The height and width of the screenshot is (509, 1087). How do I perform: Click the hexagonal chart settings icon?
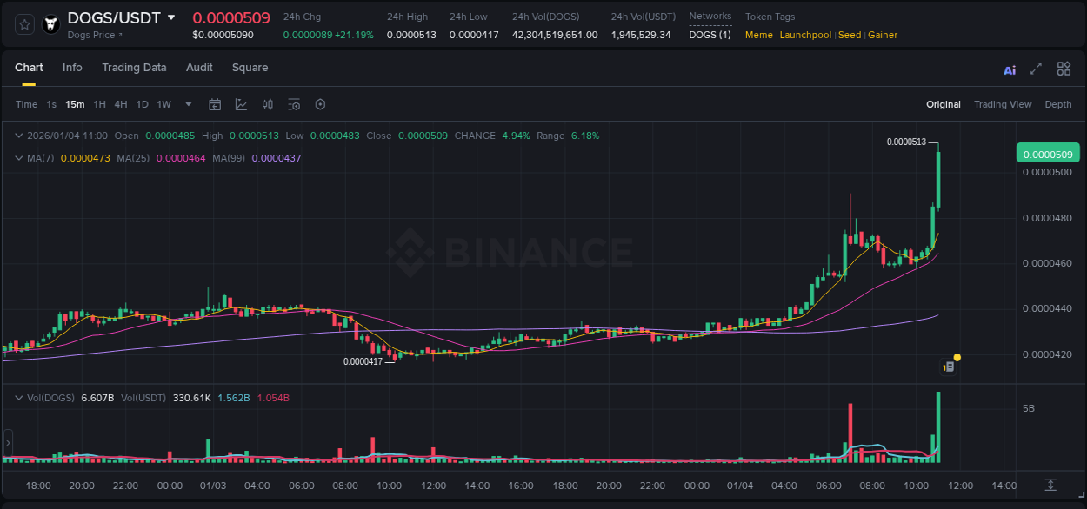point(320,104)
